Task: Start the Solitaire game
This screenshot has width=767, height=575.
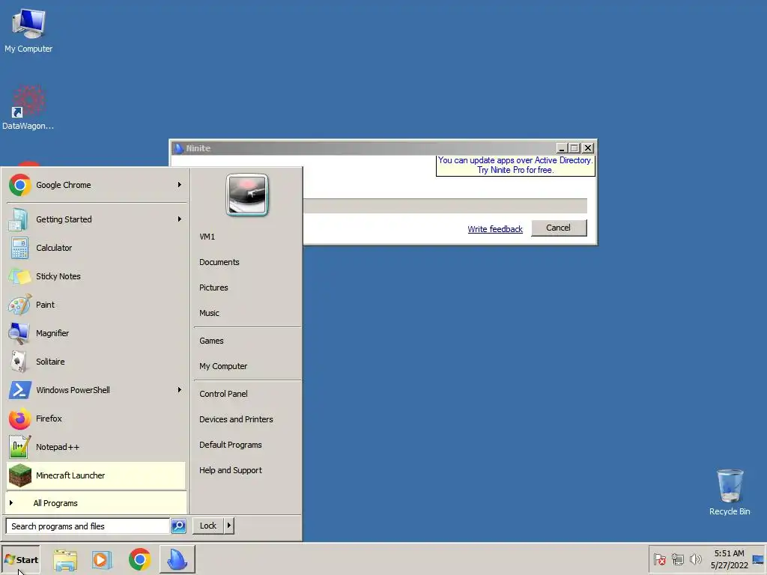Action: point(96,362)
